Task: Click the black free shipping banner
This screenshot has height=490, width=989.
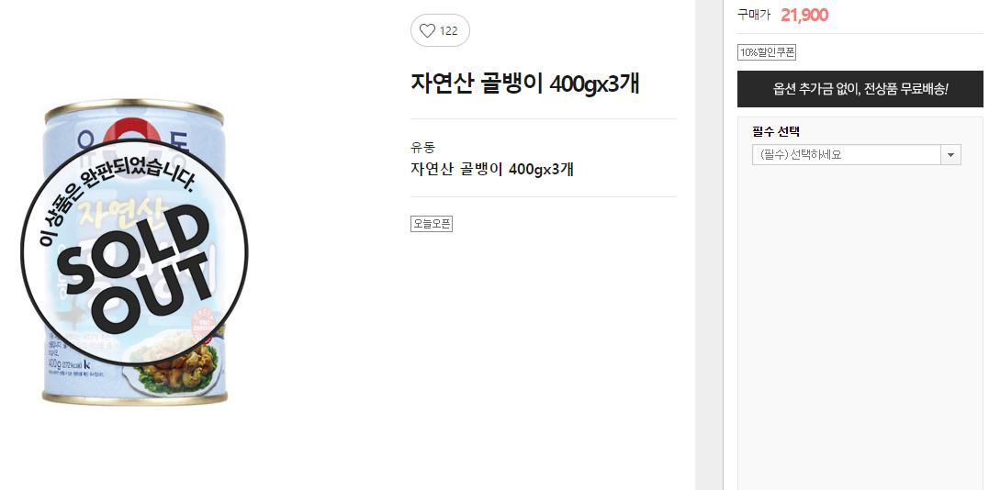Action: tap(860, 89)
